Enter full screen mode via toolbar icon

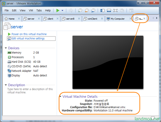[115, 11]
